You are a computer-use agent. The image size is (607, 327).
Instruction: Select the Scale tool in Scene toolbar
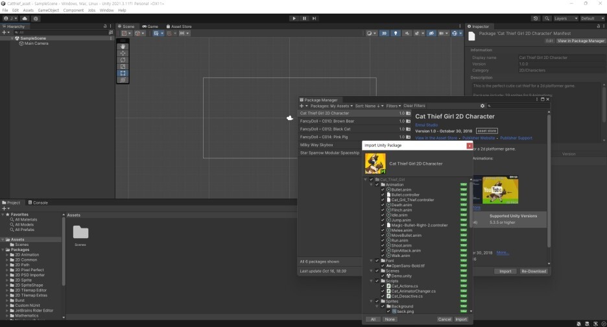[x=123, y=66]
